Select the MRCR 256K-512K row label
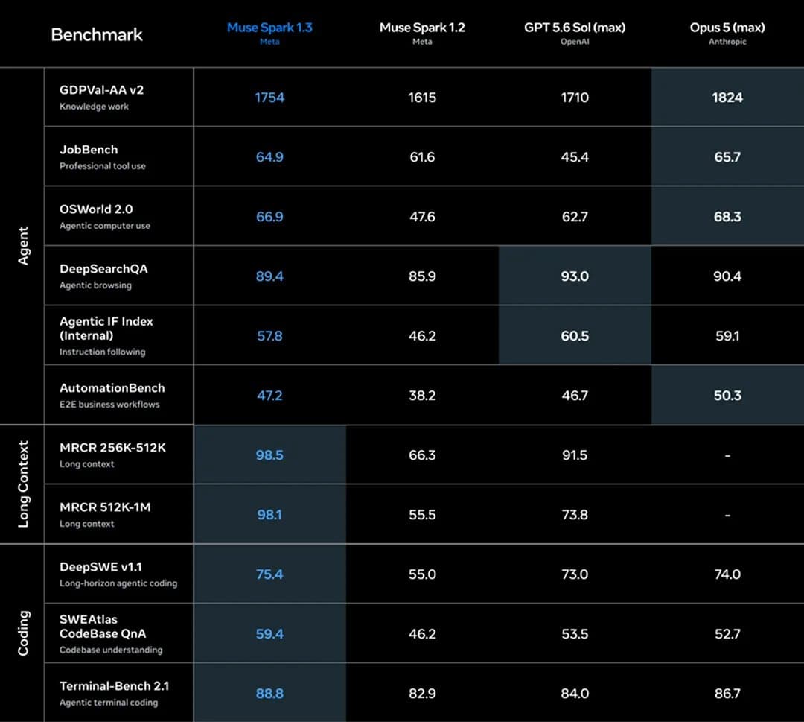The height and width of the screenshot is (722, 804). click(x=113, y=448)
